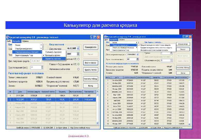The height and width of the screenshot is (139, 201).
Task: Open the creditcalc link in the calculation-mode status bar
Action: click(173, 128)
